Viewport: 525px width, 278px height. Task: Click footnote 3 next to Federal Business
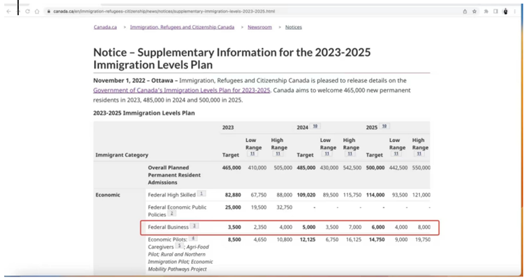[195, 225]
